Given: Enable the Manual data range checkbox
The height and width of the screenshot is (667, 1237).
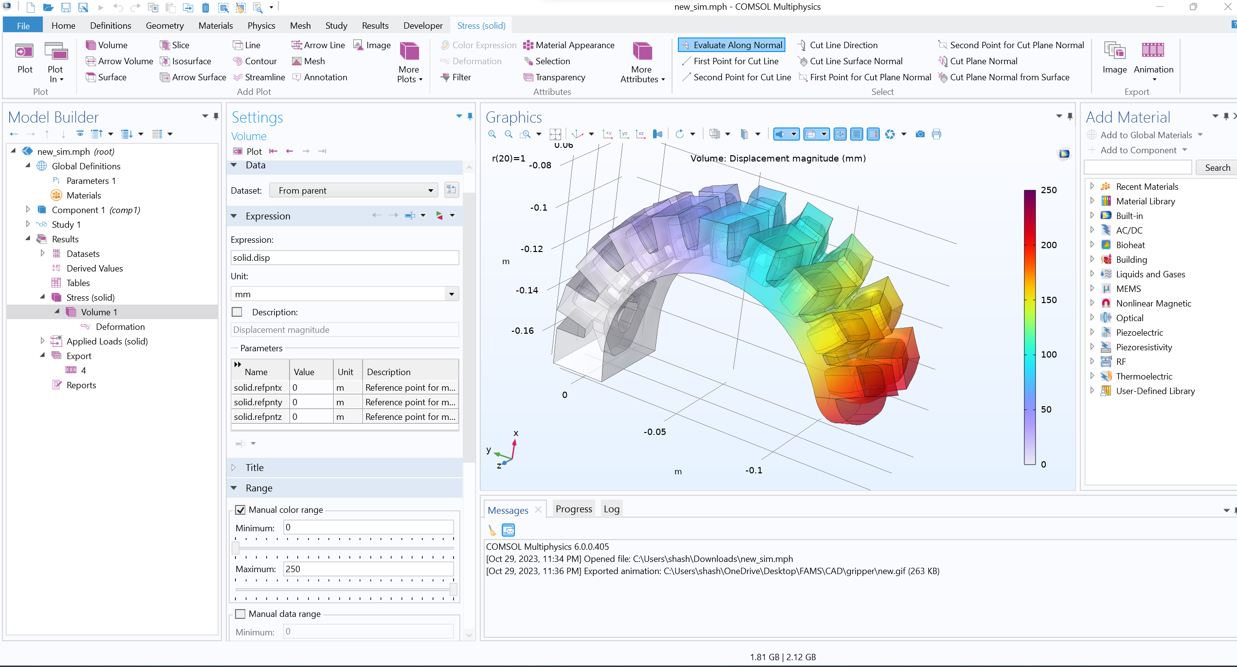Looking at the screenshot, I should coord(240,614).
